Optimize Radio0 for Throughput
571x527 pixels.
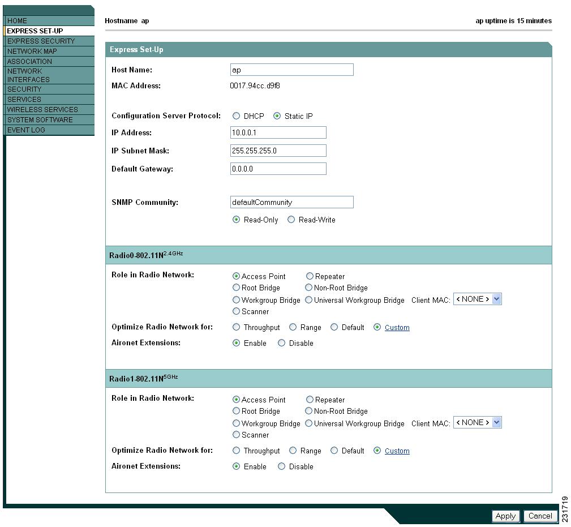(x=237, y=327)
